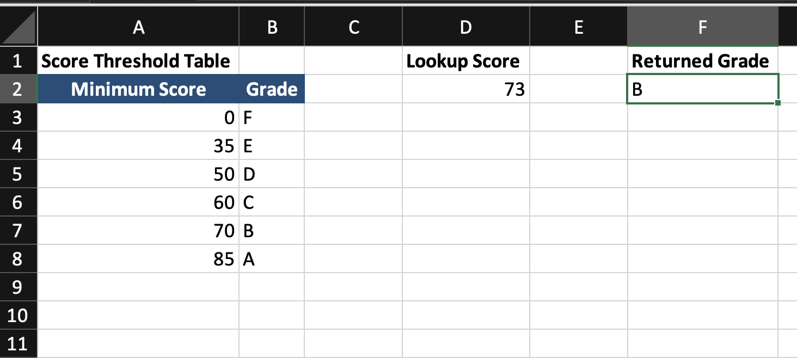
Task: Select column B header
Action: (272, 27)
